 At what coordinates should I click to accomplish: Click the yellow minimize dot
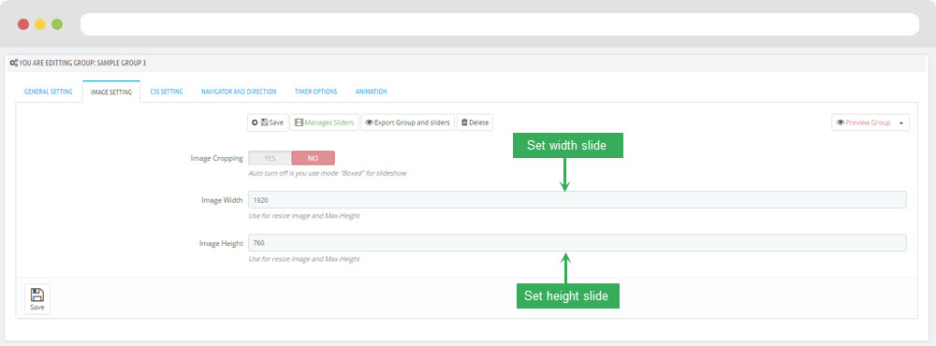[x=40, y=24]
